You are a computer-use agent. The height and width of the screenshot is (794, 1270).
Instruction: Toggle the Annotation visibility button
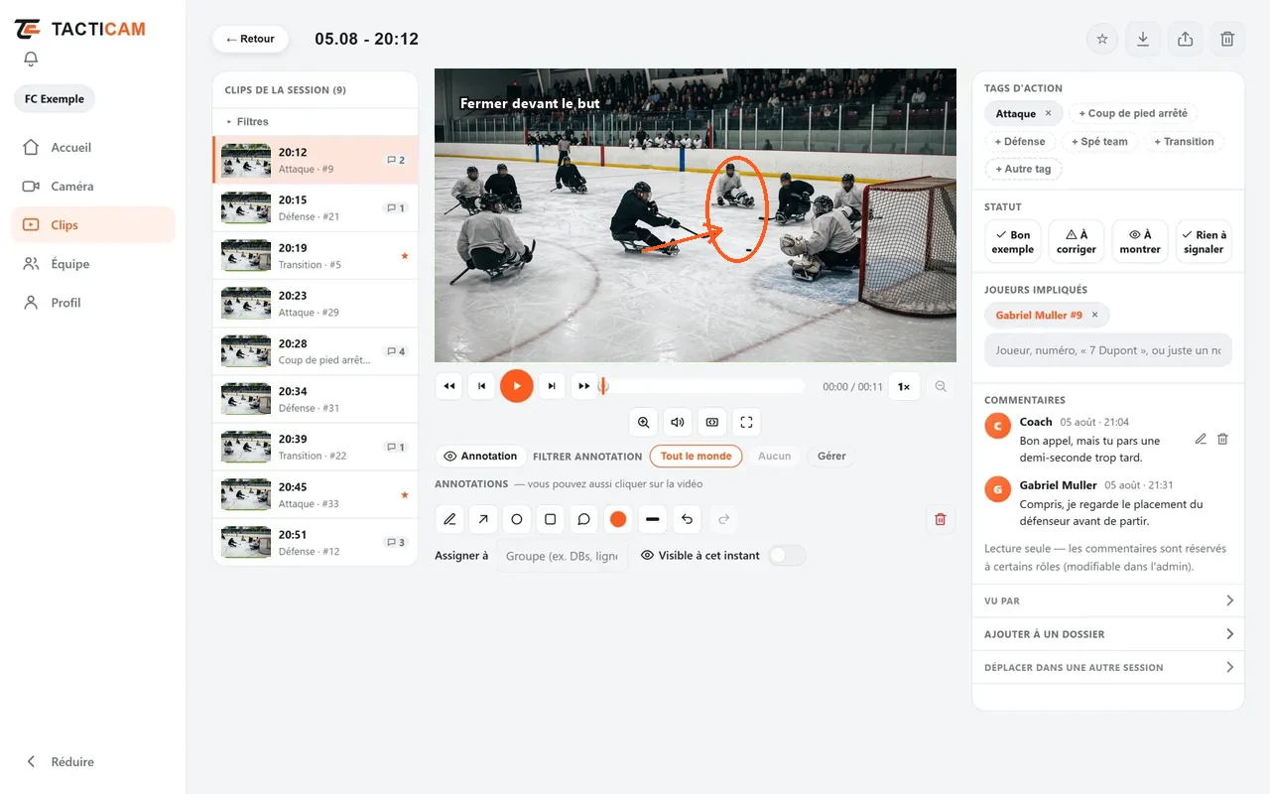click(x=481, y=457)
